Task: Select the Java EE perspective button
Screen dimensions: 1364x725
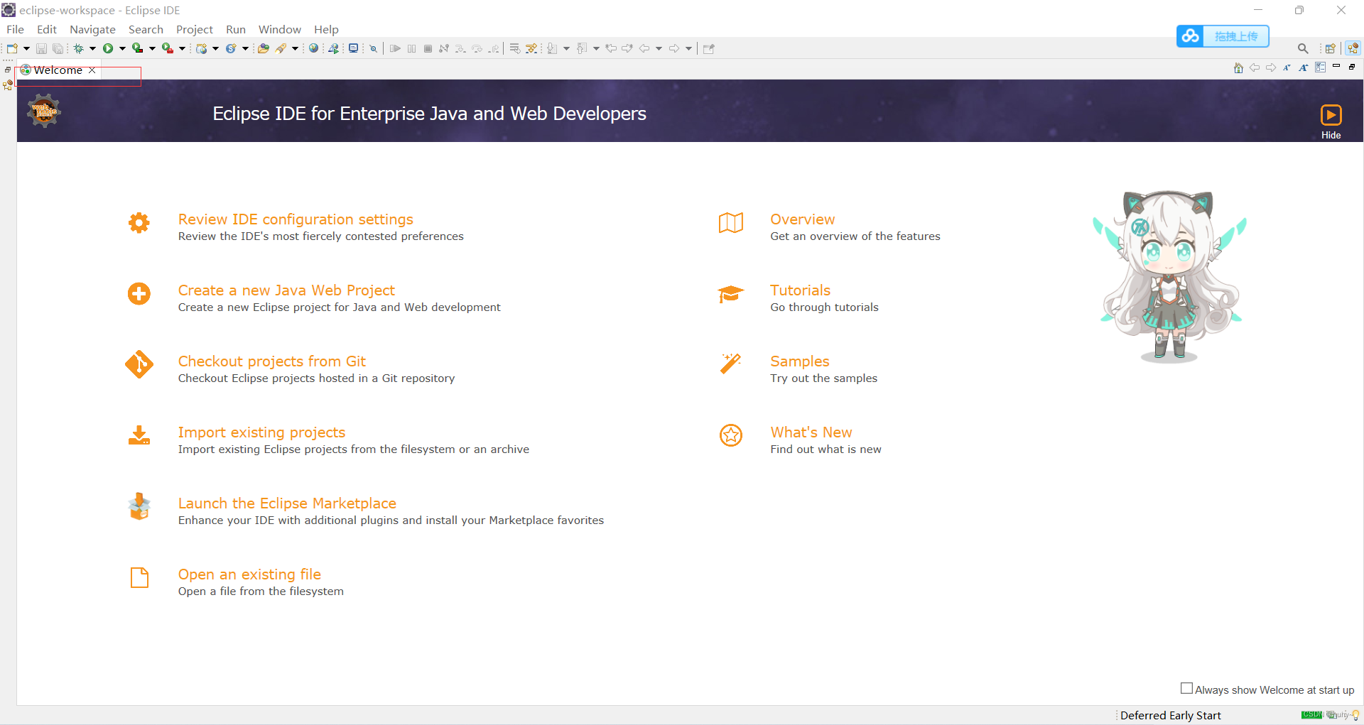Action: (x=1353, y=48)
